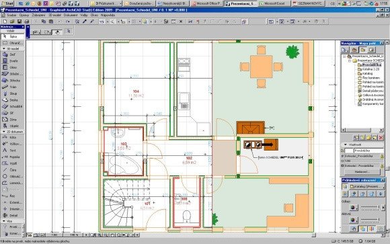This screenshot has height=244, width=390.
Task: Select Katalog item in Navigator tree
Action: pos(367,74)
